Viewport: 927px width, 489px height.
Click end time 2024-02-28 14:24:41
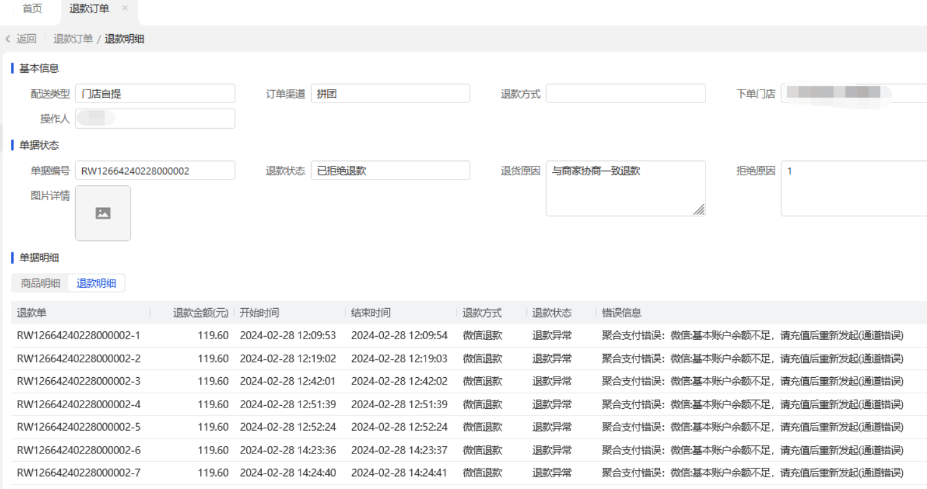pyautogui.click(x=399, y=473)
